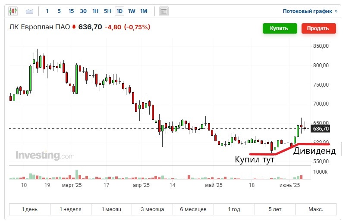This screenshot has height=224, width=346.
Task: Click the red down-arrow next to the price
Action: (74, 27)
